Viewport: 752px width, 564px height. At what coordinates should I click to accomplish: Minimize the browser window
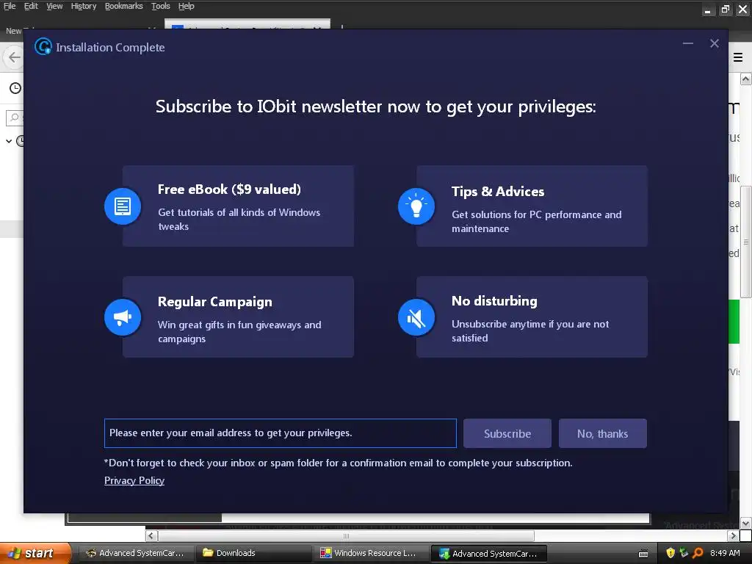tap(708, 9)
